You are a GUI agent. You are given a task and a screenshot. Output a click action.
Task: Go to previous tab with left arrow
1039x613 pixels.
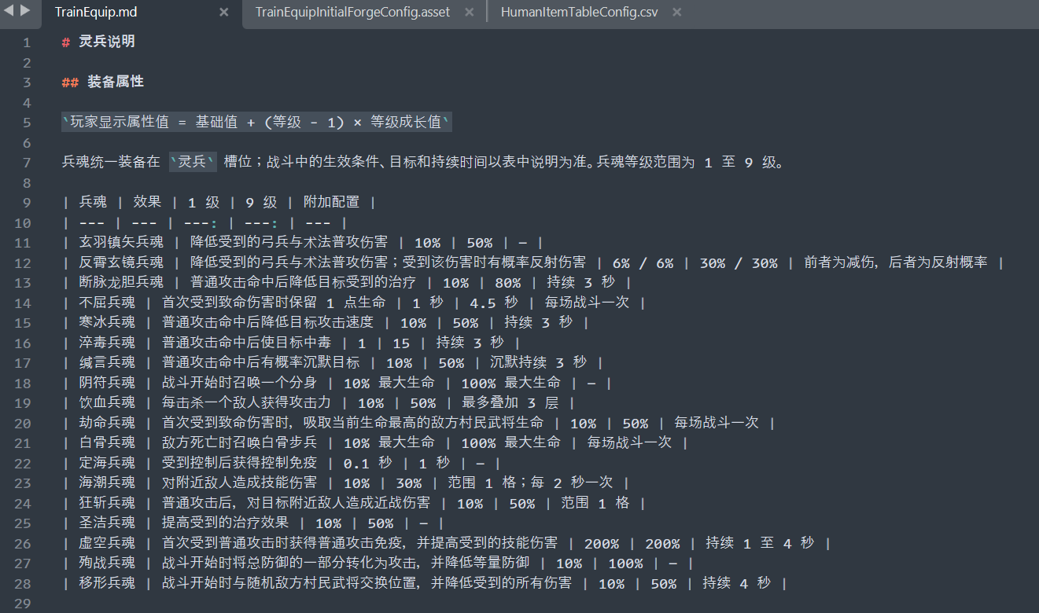(x=9, y=11)
